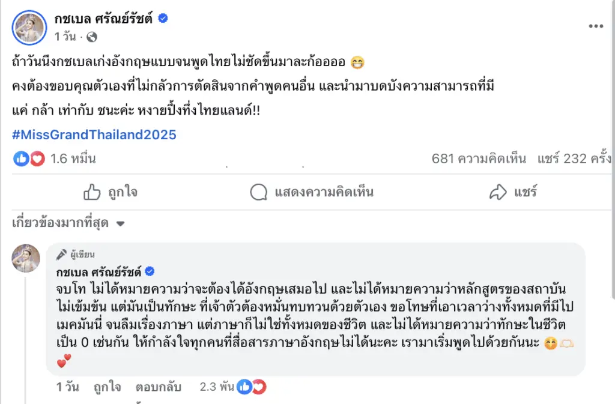Open the #MissGrandThailand2025 hashtag link
This screenshot has height=404, width=615.
pos(94,134)
